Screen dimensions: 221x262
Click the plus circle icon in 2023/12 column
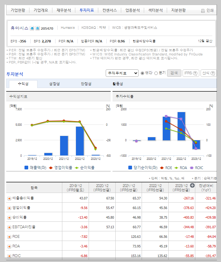pyautogui.click(x=192, y=186)
